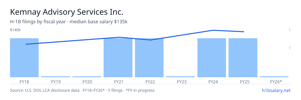Click the FY26* axis label
This screenshot has height=100, width=301.
click(276, 81)
